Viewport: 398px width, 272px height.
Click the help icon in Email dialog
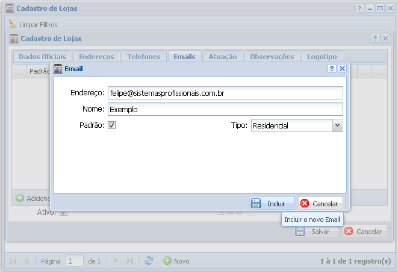332,69
